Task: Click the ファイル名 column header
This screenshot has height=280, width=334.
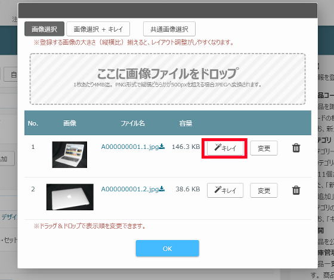Action: tap(132, 123)
